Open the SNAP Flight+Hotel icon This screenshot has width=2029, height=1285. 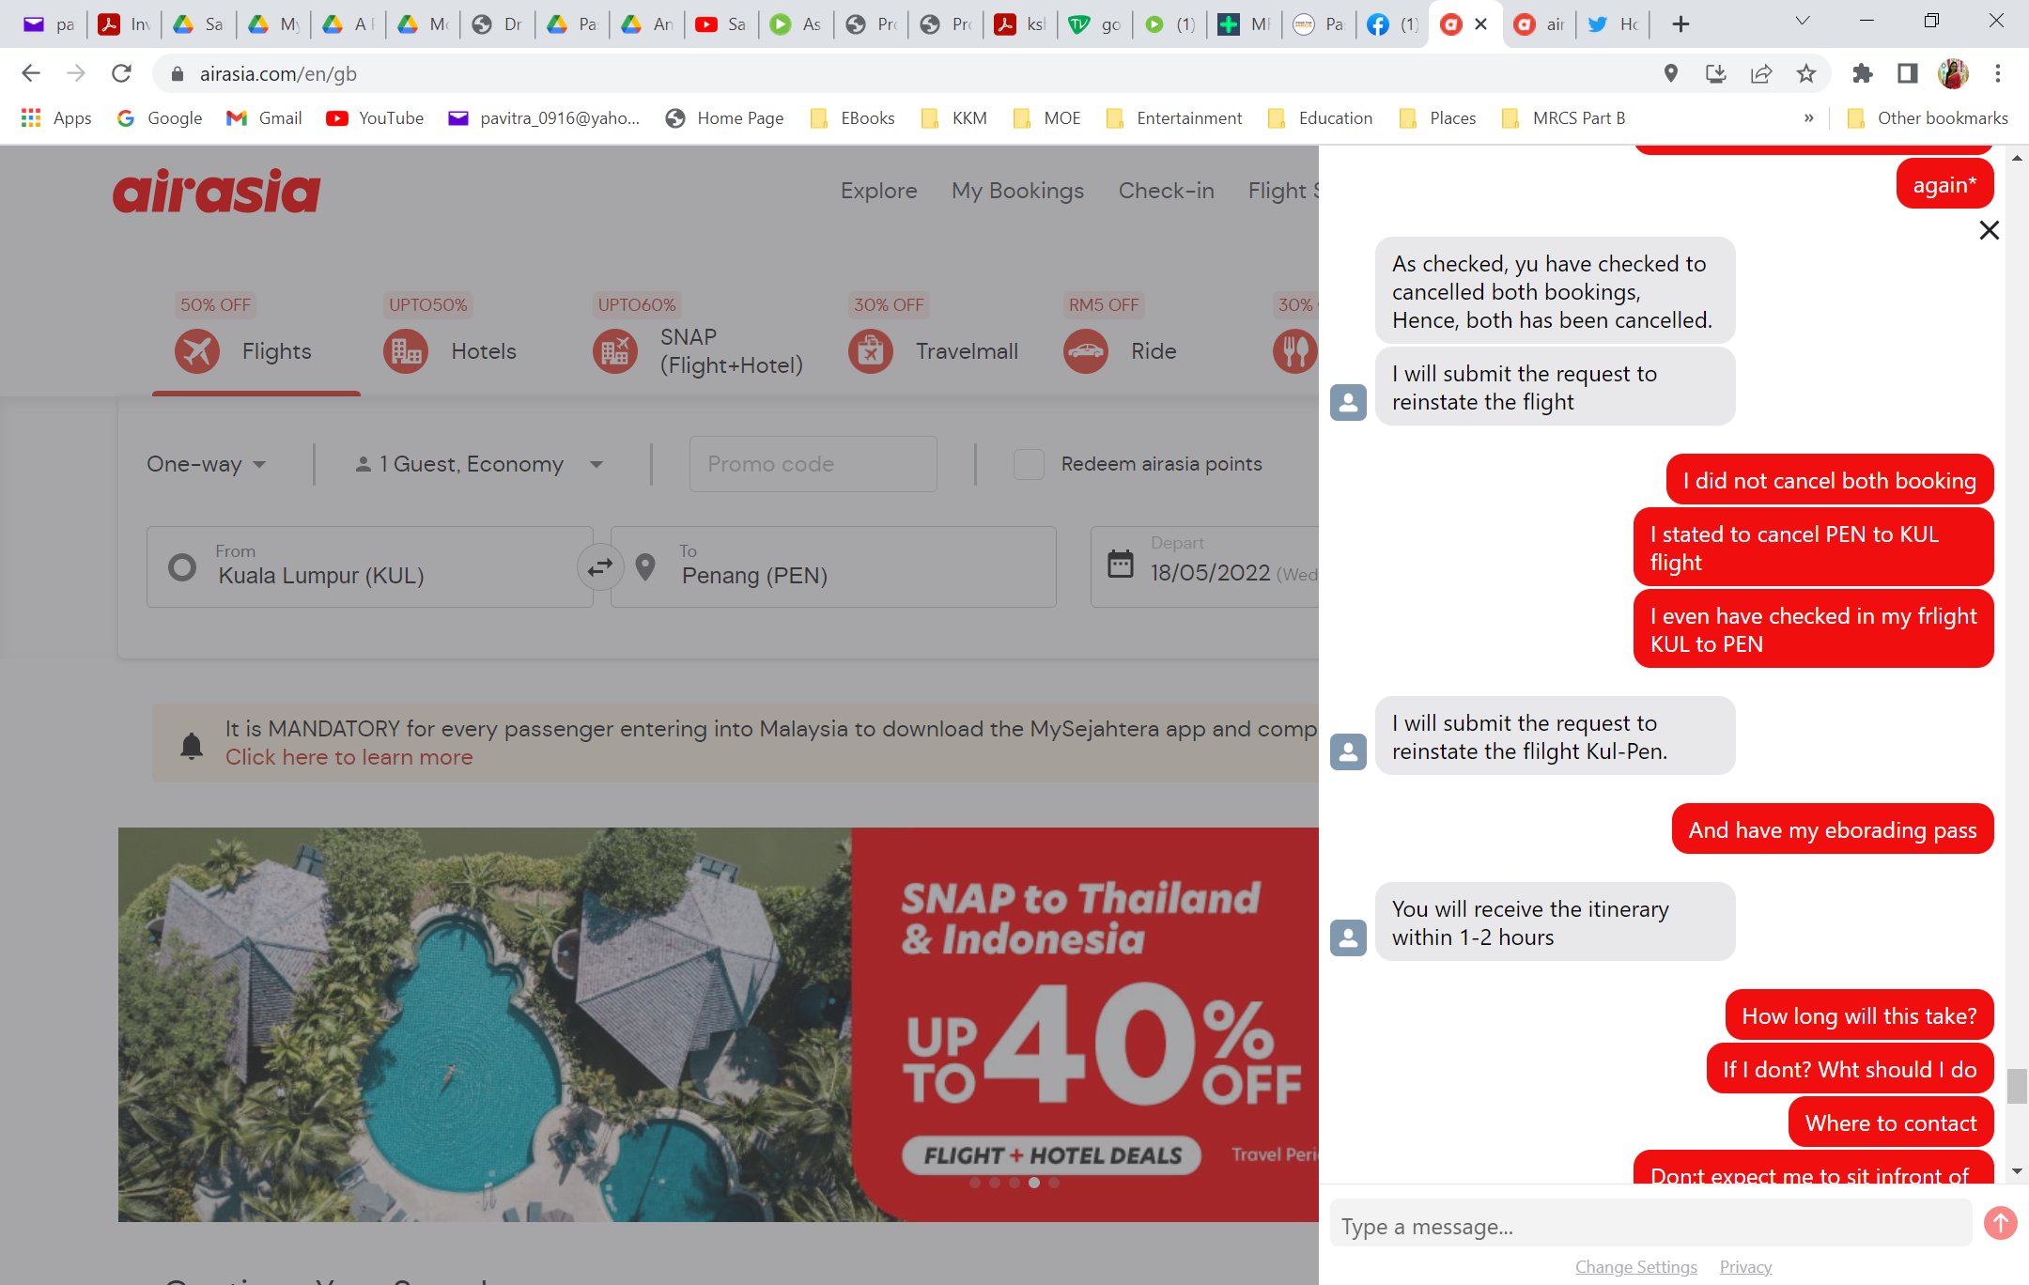coord(615,351)
